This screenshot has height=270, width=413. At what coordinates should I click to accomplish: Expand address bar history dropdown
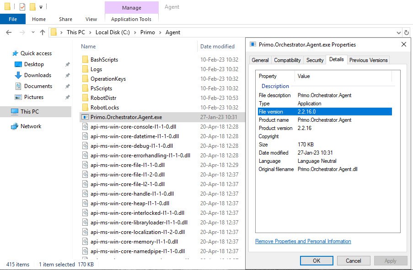[x=399, y=32]
